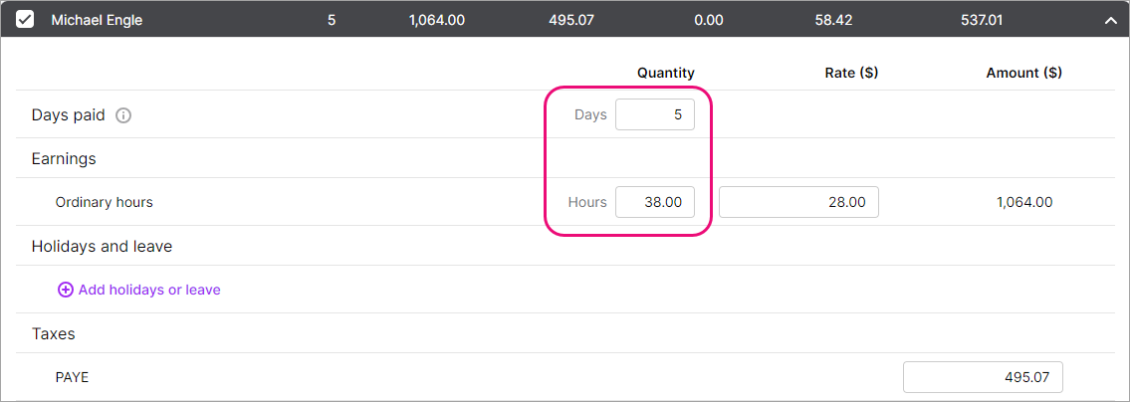The width and height of the screenshot is (1130, 402).
Task: Click the Earnings section heading
Action: (64, 158)
